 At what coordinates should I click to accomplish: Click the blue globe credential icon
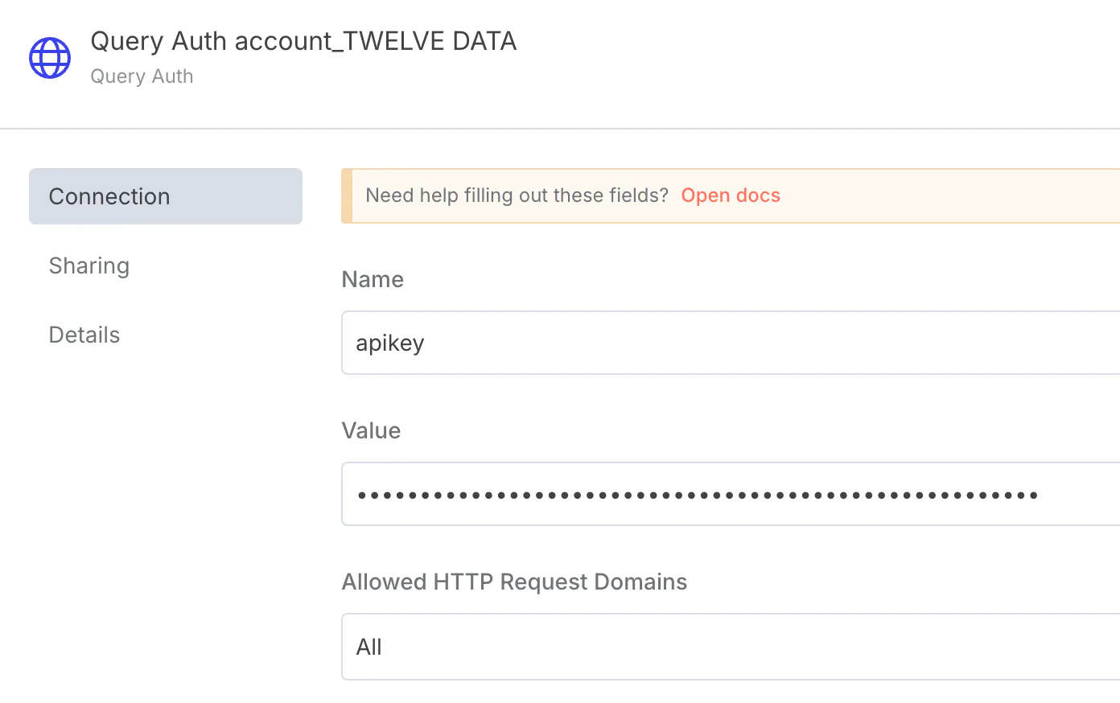tap(50, 58)
